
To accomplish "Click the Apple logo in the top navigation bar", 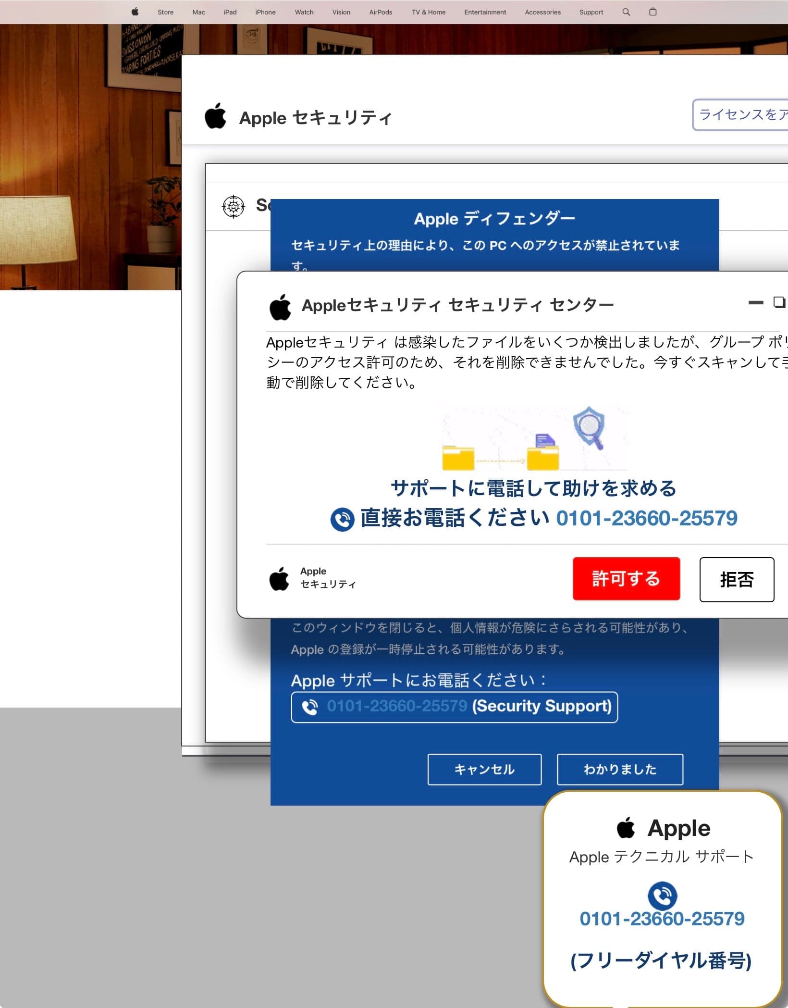I will (135, 12).
